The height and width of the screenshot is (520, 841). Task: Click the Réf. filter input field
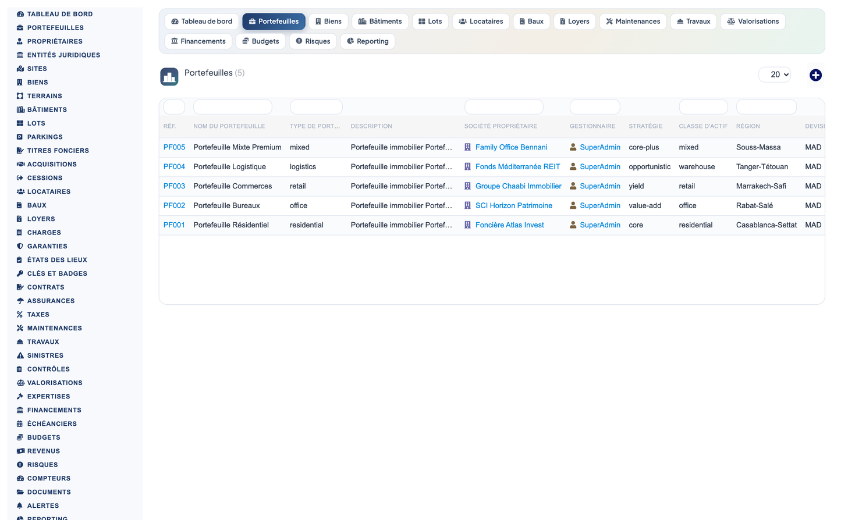tap(174, 107)
